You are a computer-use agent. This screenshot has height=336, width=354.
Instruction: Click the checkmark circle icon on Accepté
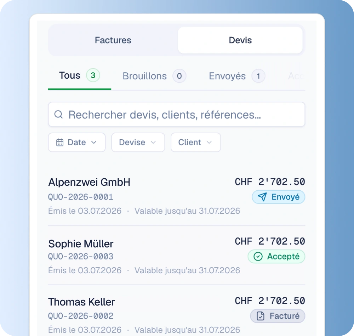tap(258, 256)
